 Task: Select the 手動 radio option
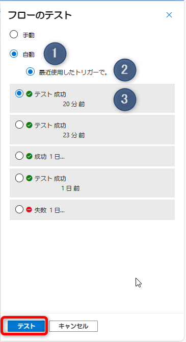14,35
